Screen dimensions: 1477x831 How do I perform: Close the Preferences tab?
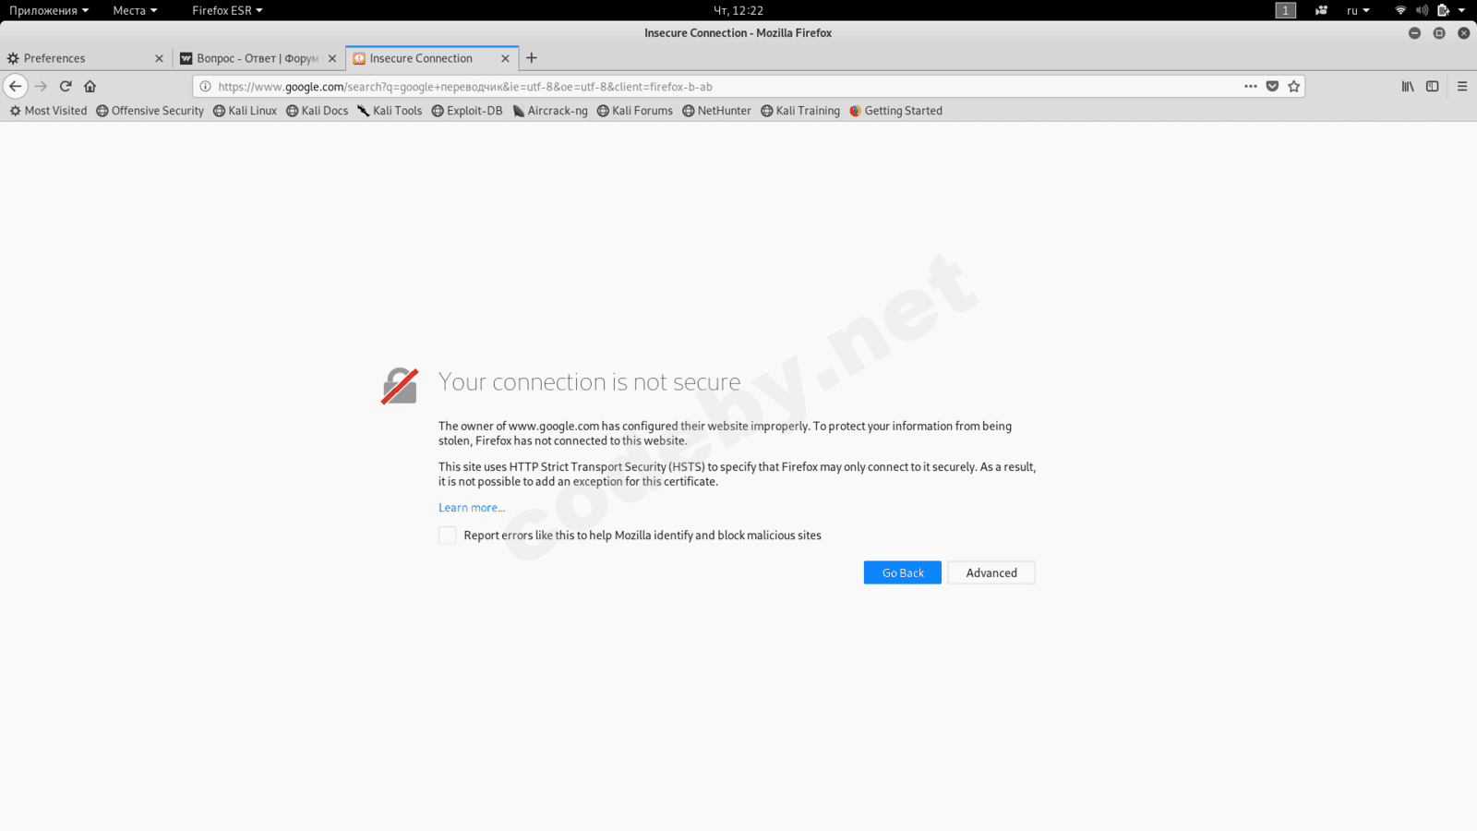pos(159,58)
